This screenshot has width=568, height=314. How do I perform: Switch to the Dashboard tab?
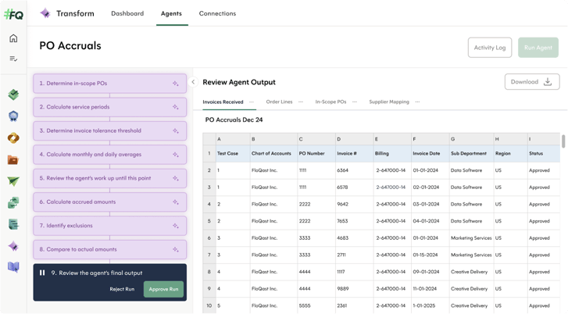point(127,13)
